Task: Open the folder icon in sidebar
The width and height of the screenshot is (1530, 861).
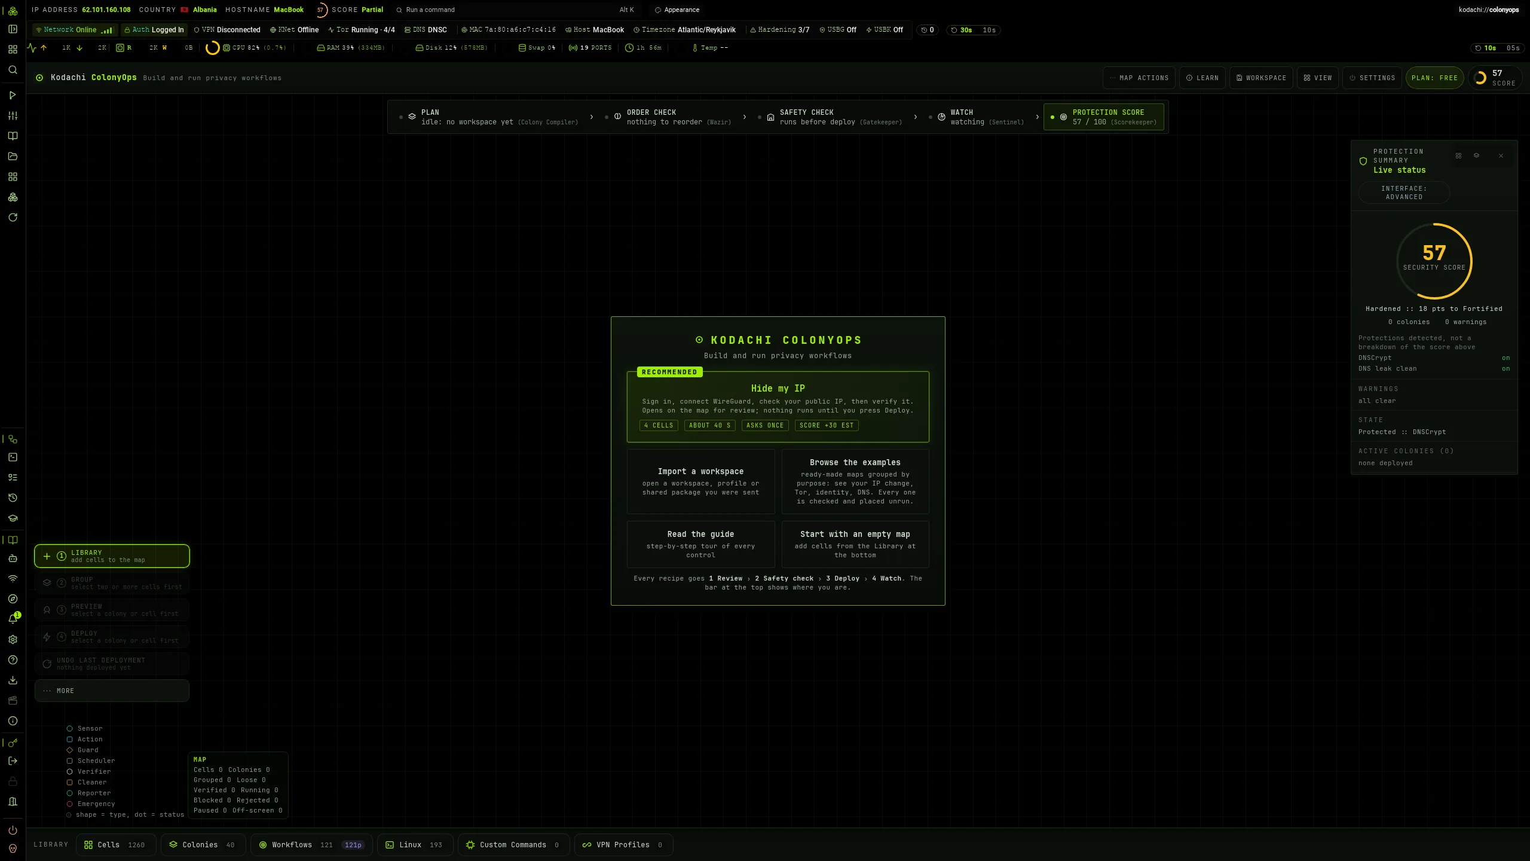Action: (13, 156)
